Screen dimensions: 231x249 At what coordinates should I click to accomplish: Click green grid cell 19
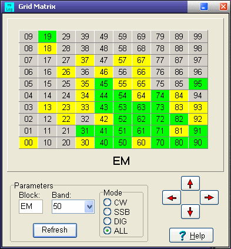(47, 36)
